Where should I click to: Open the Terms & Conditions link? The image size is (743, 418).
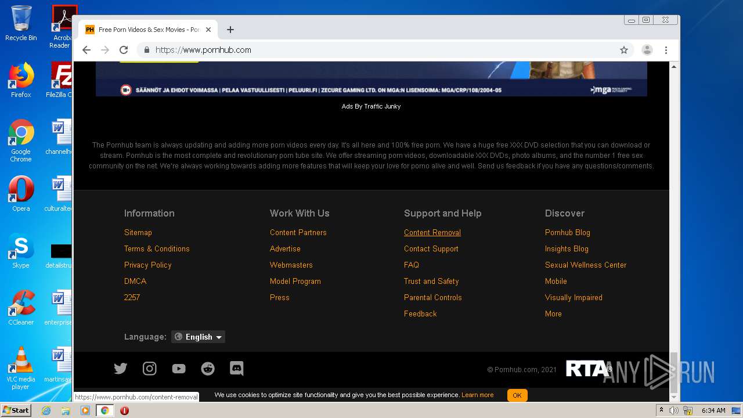[157, 248]
